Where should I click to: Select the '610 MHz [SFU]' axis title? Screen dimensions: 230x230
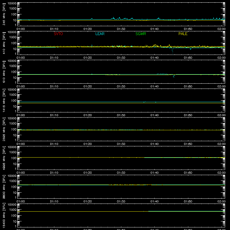pos(4,72)
